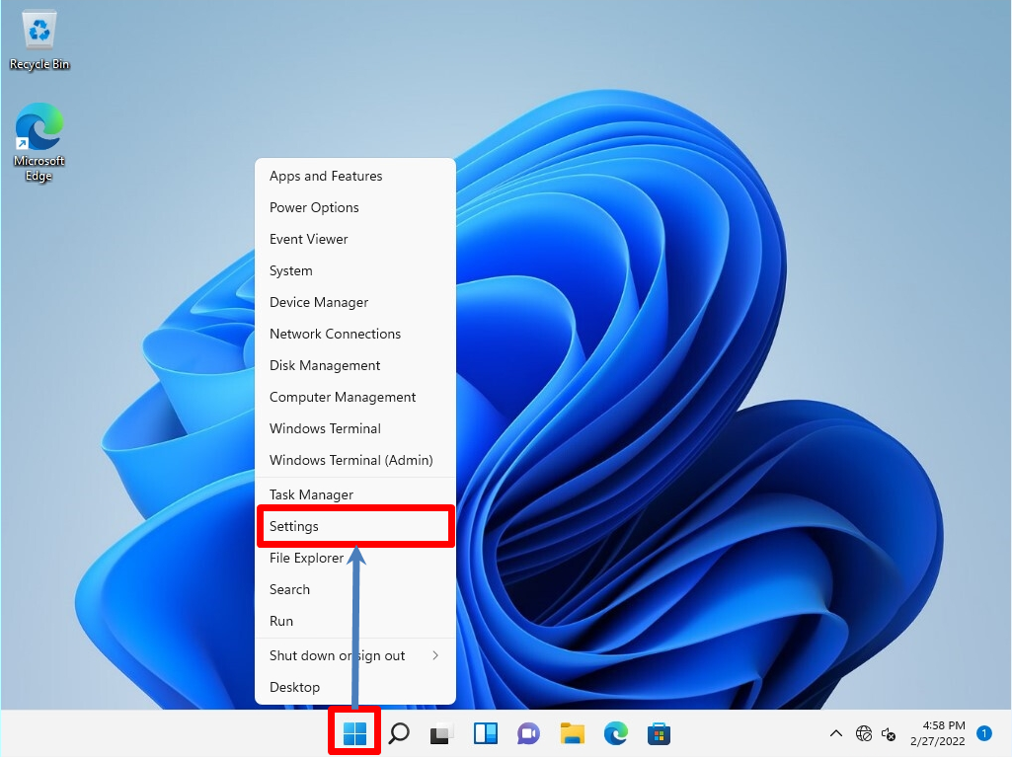Open Device Manager menu entry
This screenshot has width=1012, height=757.
pos(355,303)
